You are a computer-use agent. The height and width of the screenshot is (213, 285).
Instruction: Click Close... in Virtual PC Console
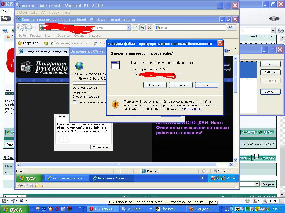[x=270, y=92]
